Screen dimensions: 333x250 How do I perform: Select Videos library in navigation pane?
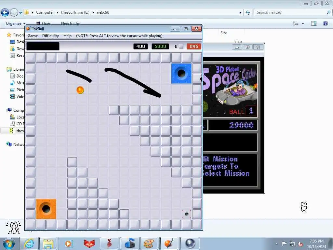pyautogui.click(x=18, y=96)
